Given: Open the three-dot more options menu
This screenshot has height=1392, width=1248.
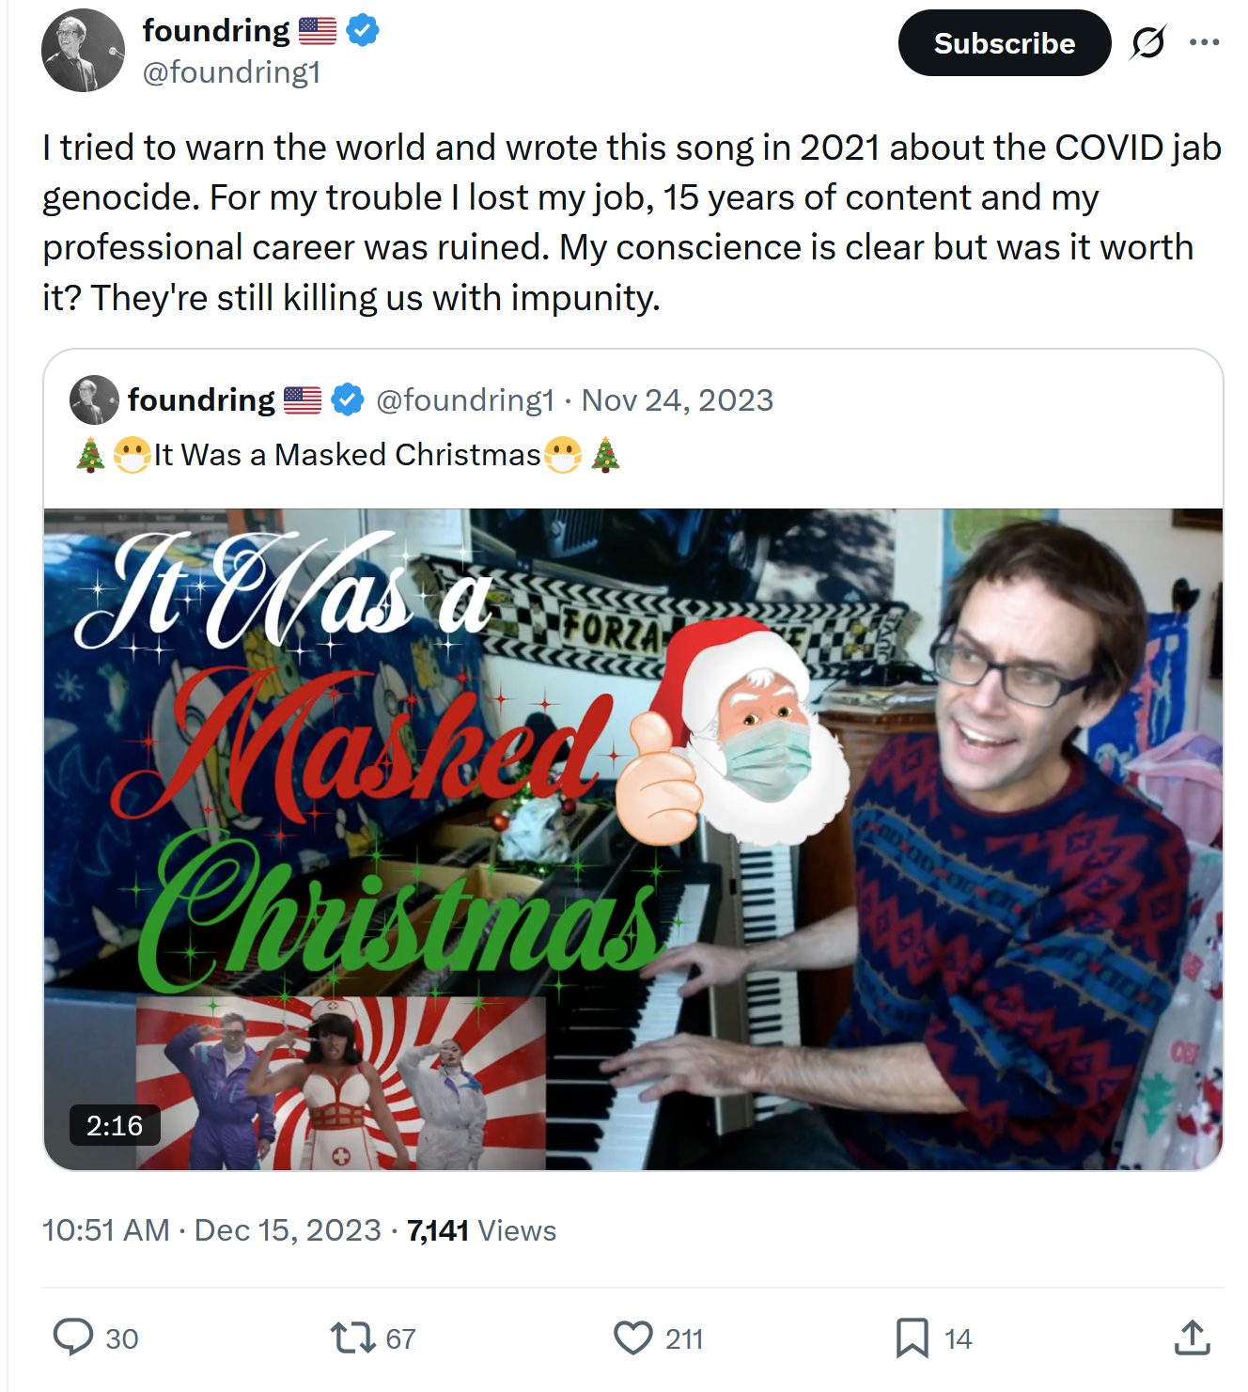Looking at the screenshot, I should [1204, 42].
